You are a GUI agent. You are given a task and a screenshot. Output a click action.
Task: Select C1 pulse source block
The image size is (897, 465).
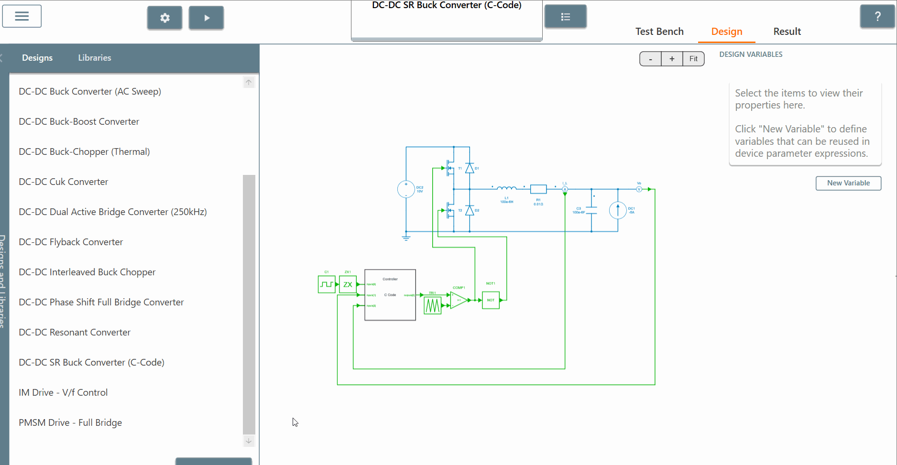(x=327, y=284)
